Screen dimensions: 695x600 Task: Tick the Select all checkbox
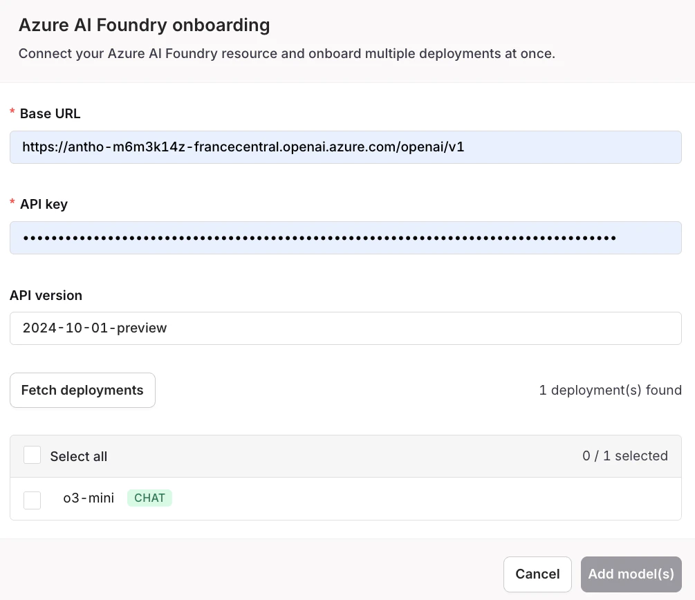[x=32, y=455]
